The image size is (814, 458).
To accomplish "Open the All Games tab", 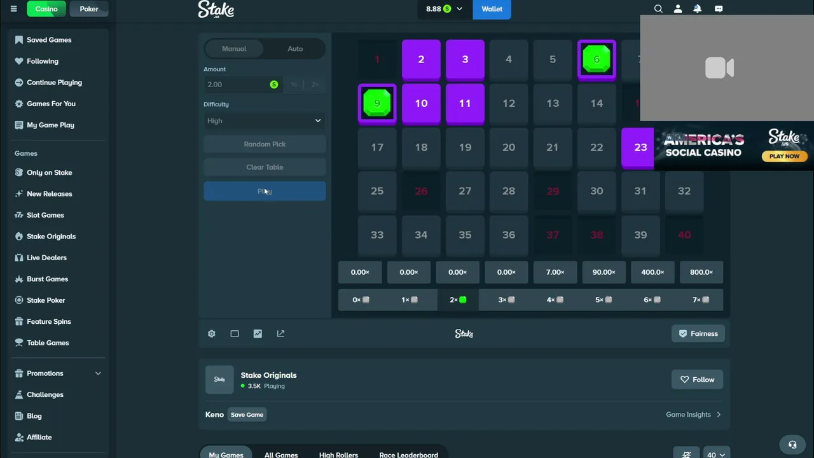I will coord(281,454).
